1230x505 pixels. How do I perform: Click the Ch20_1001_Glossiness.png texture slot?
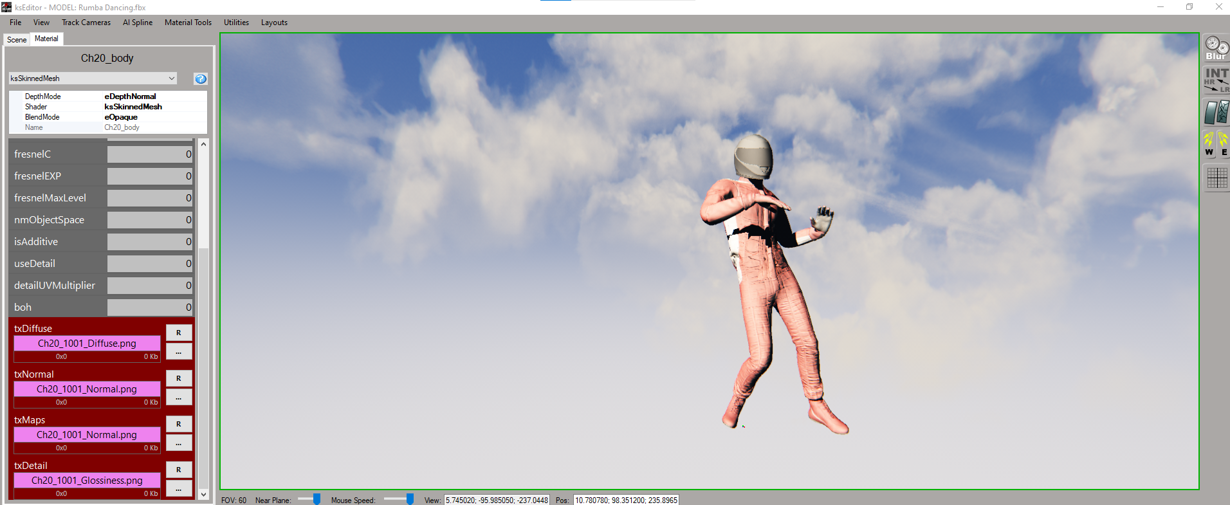tap(87, 481)
